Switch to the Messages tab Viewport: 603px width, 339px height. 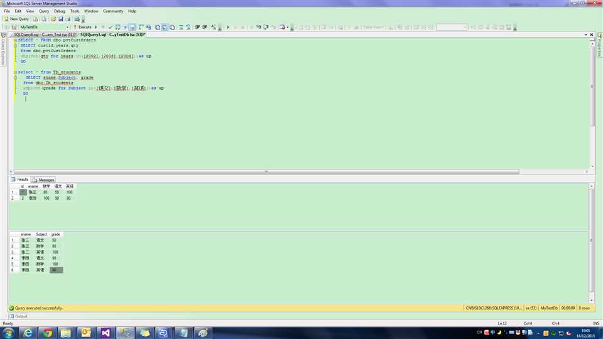click(x=43, y=180)
